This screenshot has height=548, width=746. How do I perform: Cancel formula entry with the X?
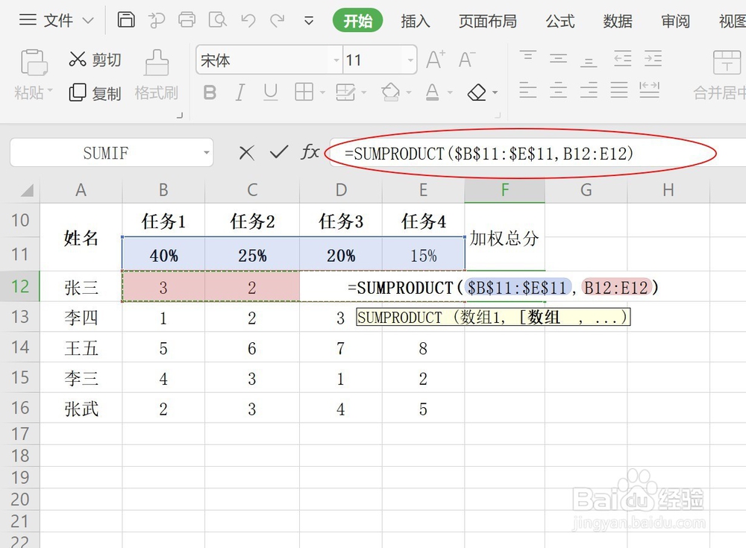click(246, 152)
